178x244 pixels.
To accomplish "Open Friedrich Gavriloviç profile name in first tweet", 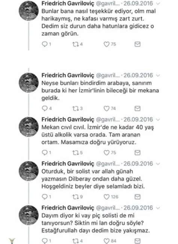I will tap(68, 3).
